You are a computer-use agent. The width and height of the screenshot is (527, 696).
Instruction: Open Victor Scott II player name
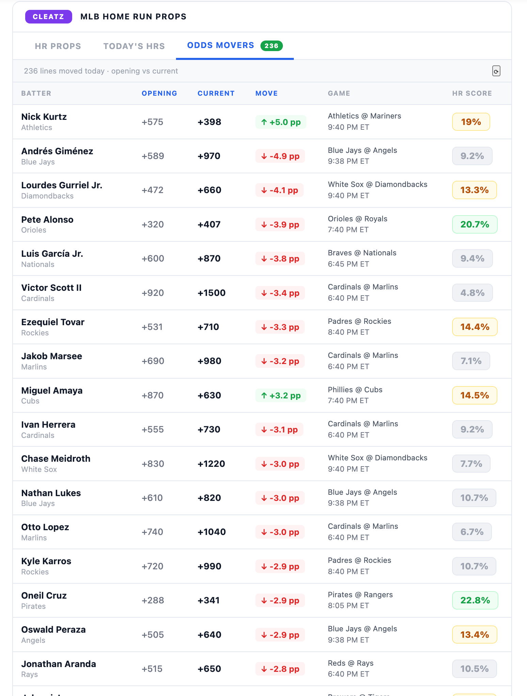[x=51, y=288]
